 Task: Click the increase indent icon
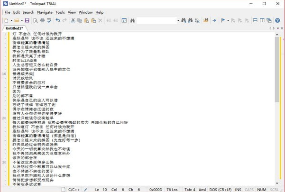click(x=109, y=20)
